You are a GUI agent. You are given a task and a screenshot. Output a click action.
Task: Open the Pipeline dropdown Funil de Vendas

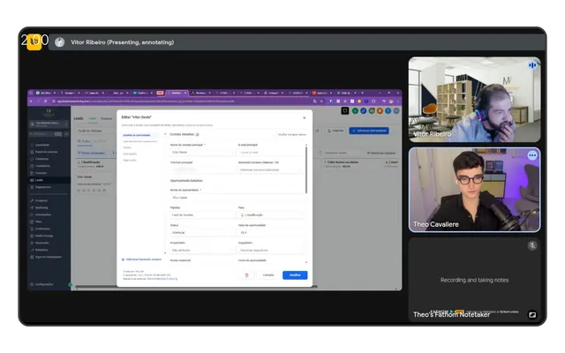[x=202, y=215]
